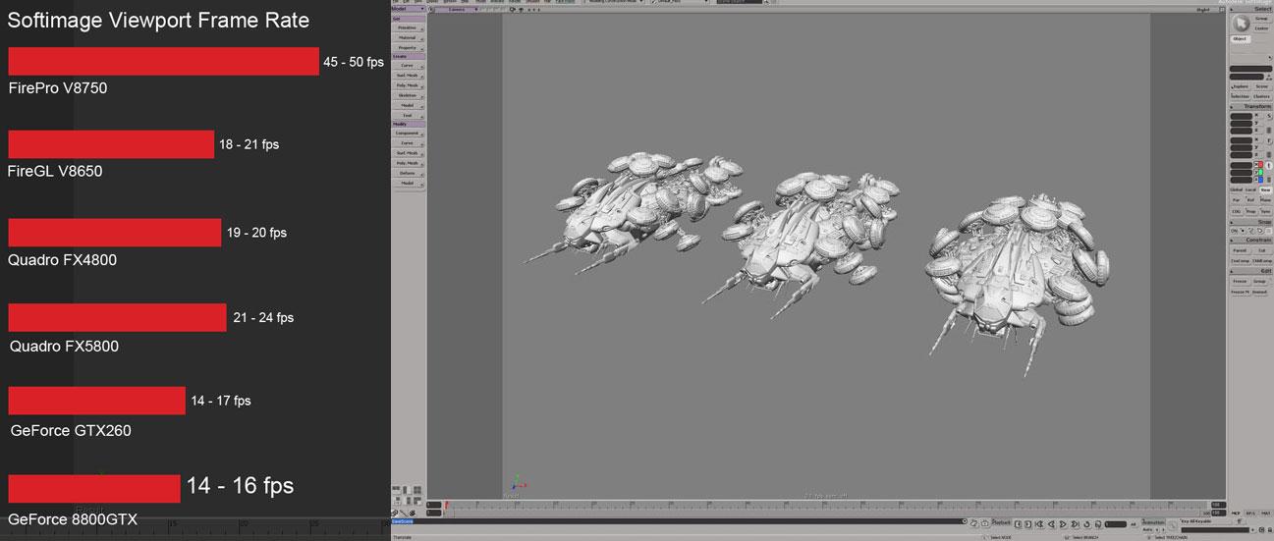The image size is (1274, 541).
Task: Open the Component menu under Modify
Action: (x=408, y=133)
